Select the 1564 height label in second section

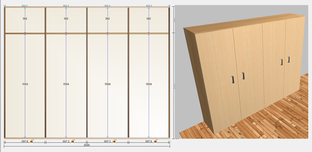[x=66, y=84]
